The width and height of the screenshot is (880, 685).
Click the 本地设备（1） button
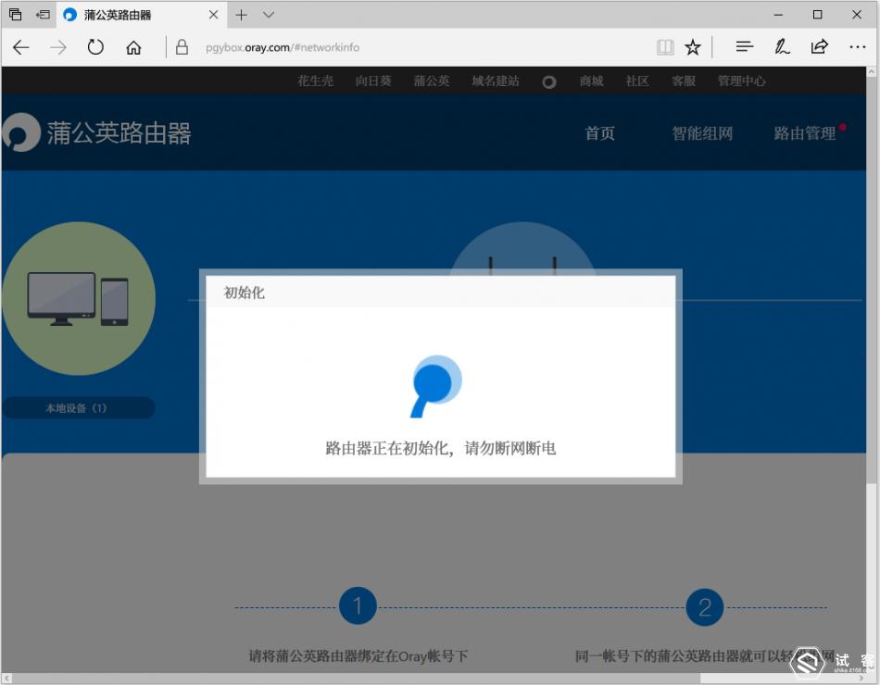point(80,407)
